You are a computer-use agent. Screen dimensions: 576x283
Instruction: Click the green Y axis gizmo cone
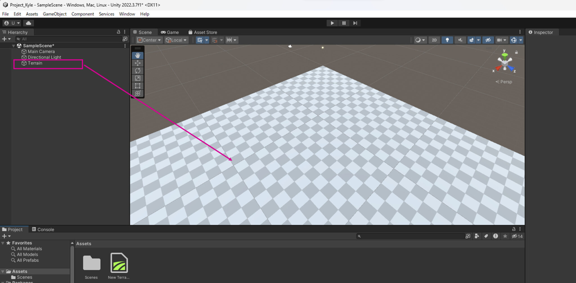(x=505, y=55)
